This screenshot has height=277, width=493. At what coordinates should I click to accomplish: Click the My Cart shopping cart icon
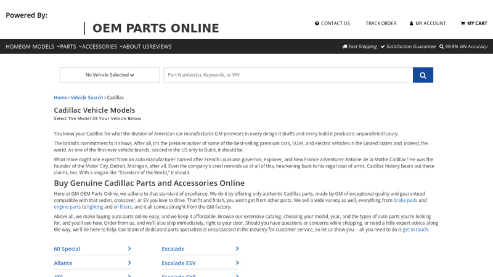[x=463, y=23]
